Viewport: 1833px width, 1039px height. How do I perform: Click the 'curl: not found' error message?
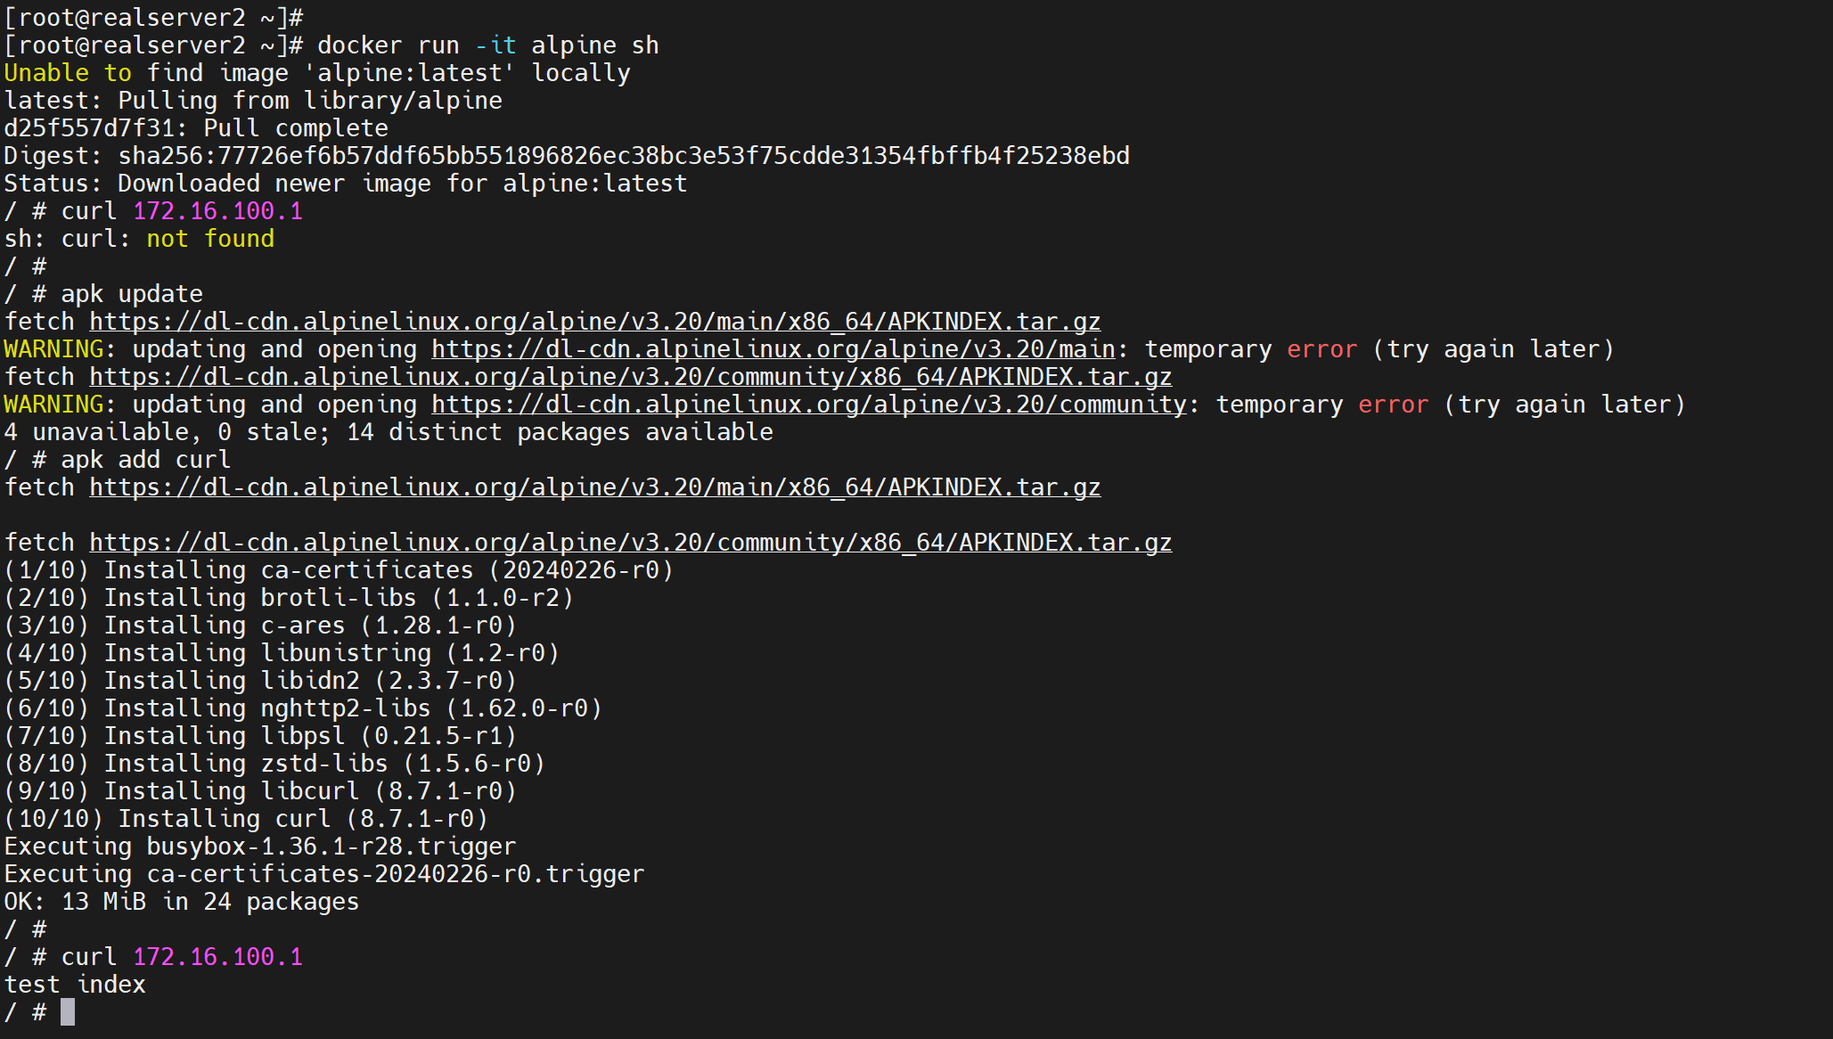click(168, 239)
